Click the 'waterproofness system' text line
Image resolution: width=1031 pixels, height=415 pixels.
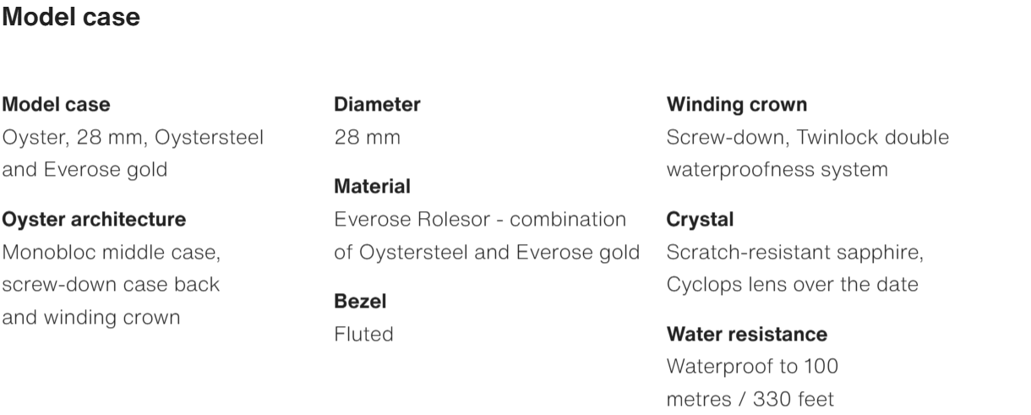tap(777, 169)
